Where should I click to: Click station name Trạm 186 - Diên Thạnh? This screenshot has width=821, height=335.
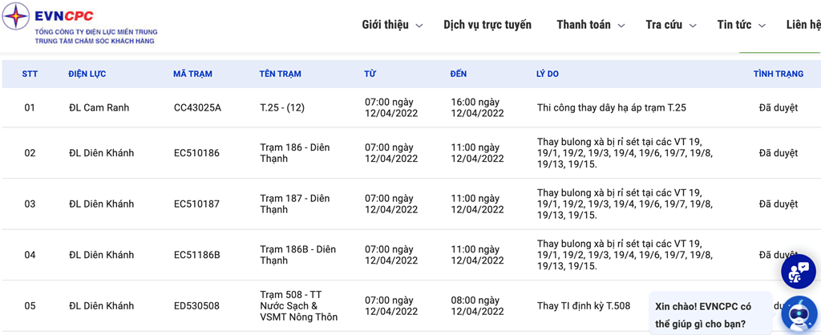(x=294, y=153)
